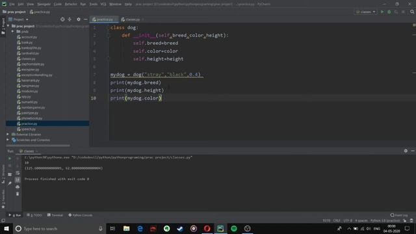Click the microphone icon in the search box
The height and width of the screenshot is (234, 416).
click(x=101, y=228)
